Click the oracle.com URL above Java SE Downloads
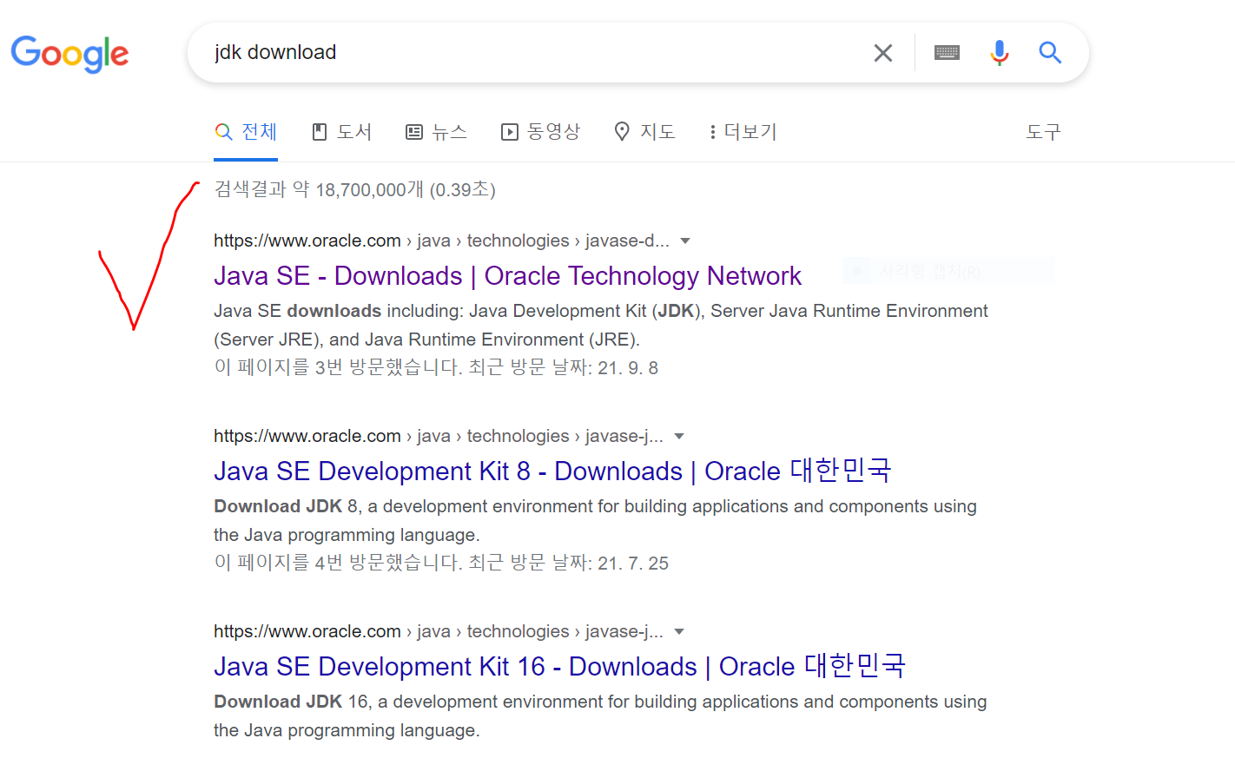This screenshot has width=1235, height=778. click(441, 241)
